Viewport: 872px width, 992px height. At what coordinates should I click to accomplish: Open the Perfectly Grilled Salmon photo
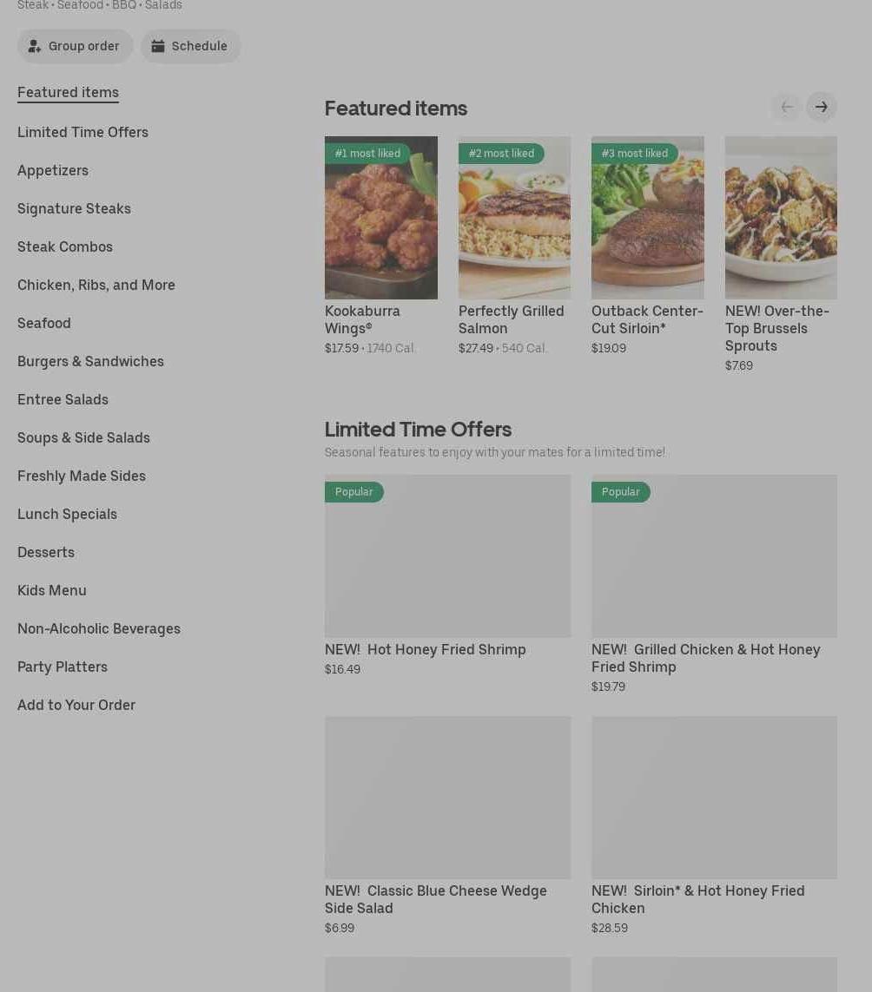pyautogui.click(x=514, y=218)
